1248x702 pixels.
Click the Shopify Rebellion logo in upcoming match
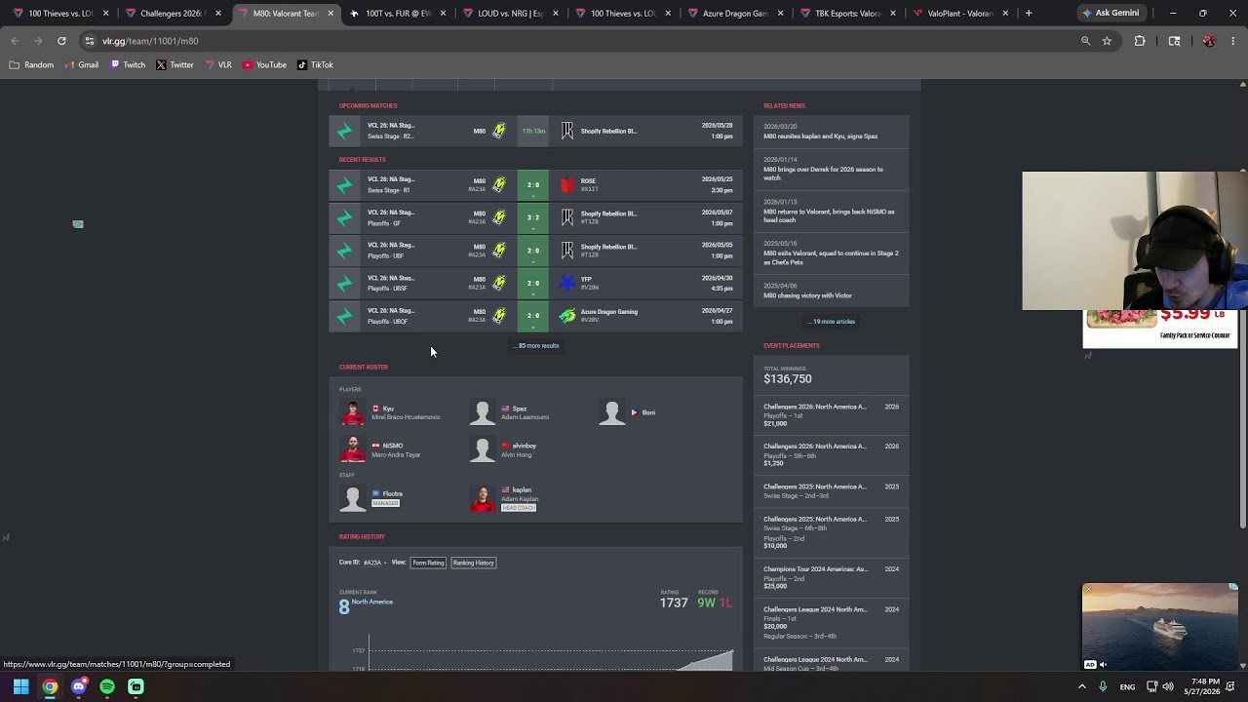pyautogui.click(x=567, y=131)
